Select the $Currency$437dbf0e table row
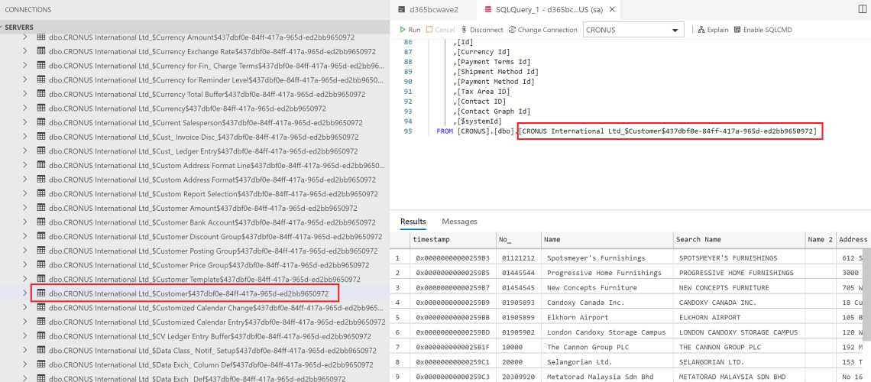The width and height of the screenshot is (871, 382). [x=195, y=108]
